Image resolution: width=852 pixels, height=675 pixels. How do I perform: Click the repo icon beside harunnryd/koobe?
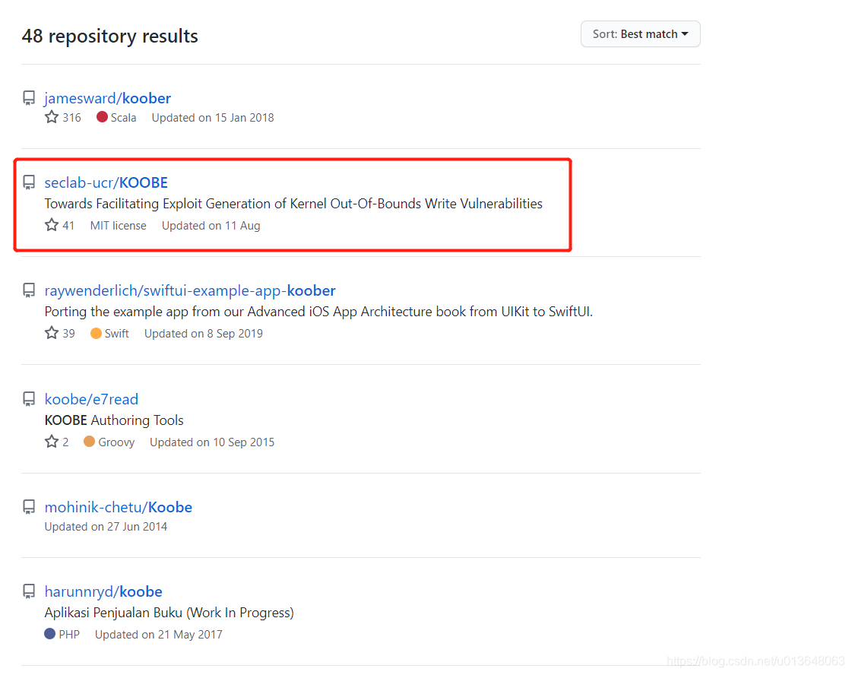(x=29, y=591)
